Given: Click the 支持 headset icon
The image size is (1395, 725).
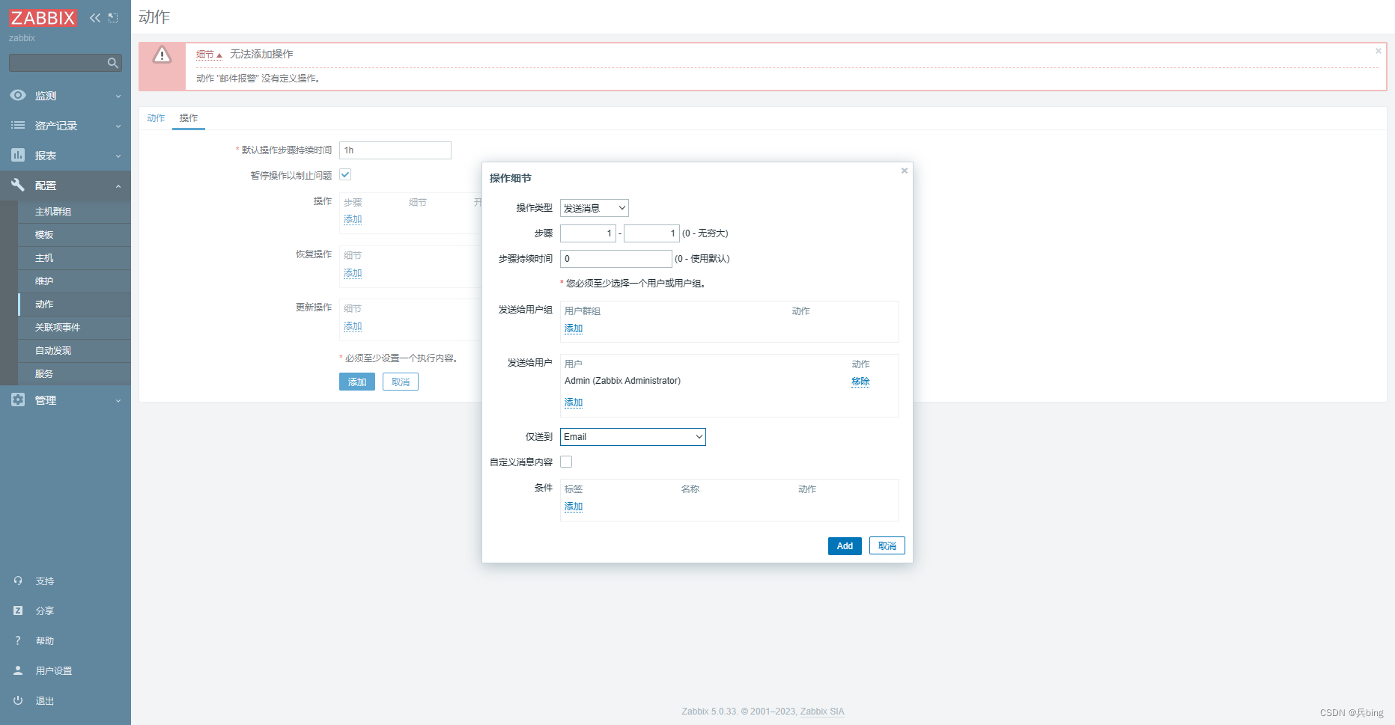Looking at the screenshot, I should tap(18, 581).
